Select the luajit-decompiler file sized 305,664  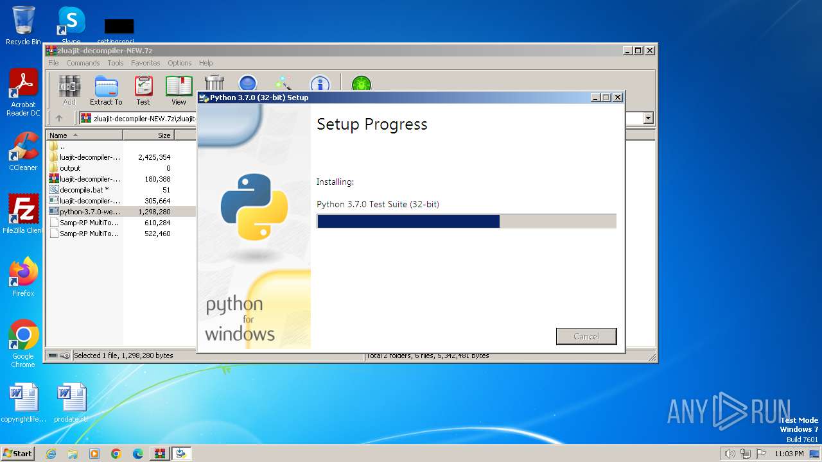point(121,201)
